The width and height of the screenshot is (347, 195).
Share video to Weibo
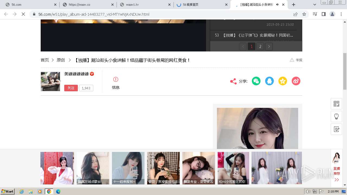[296, 81]
